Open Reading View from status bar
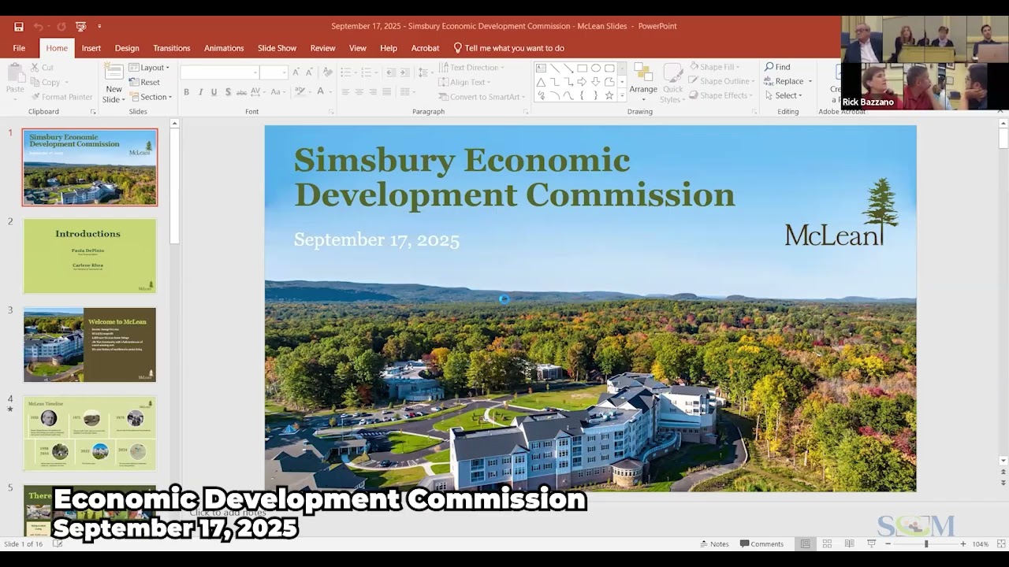 tap(849, 544)
